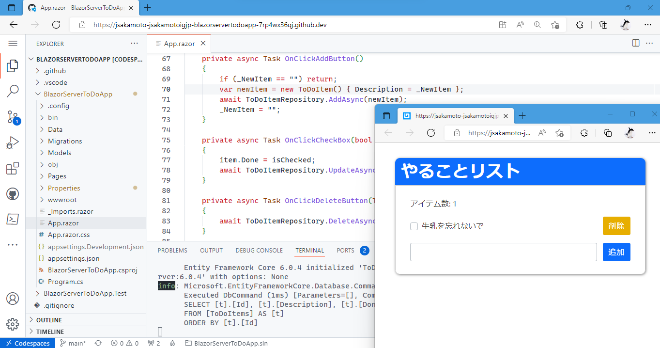Click the new item input field in ToDo app
Viewport: 660px width, 348px height.
click(x=503, y=252)
